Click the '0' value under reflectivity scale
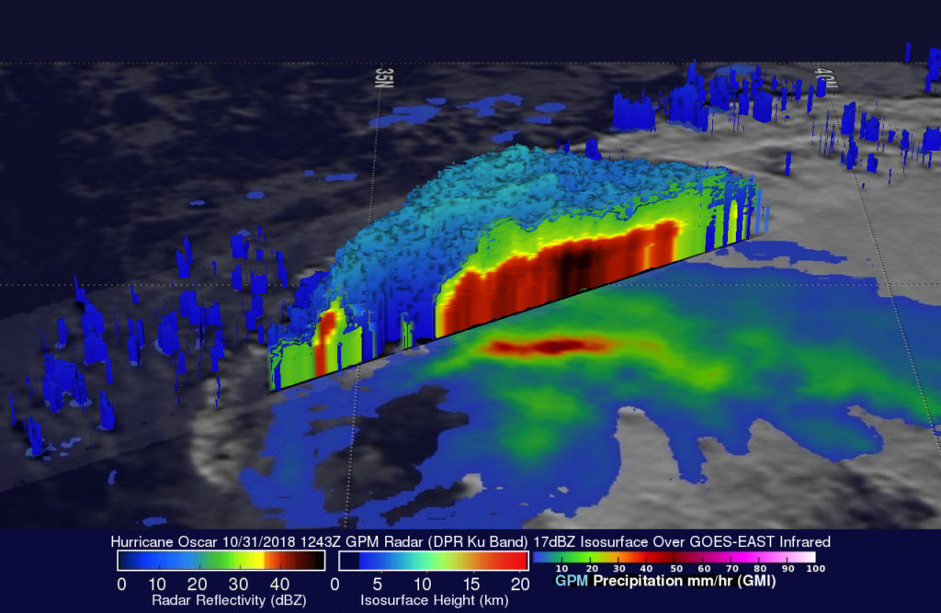Viewport: 941px width, 613px height. point(122,585)
